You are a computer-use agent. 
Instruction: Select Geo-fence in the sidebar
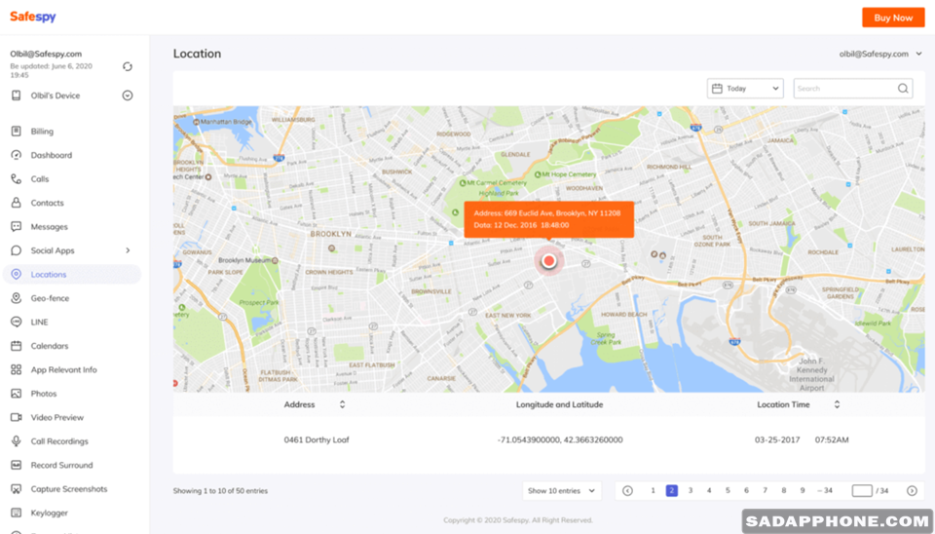pyautogui.click(x=50, y=298)
